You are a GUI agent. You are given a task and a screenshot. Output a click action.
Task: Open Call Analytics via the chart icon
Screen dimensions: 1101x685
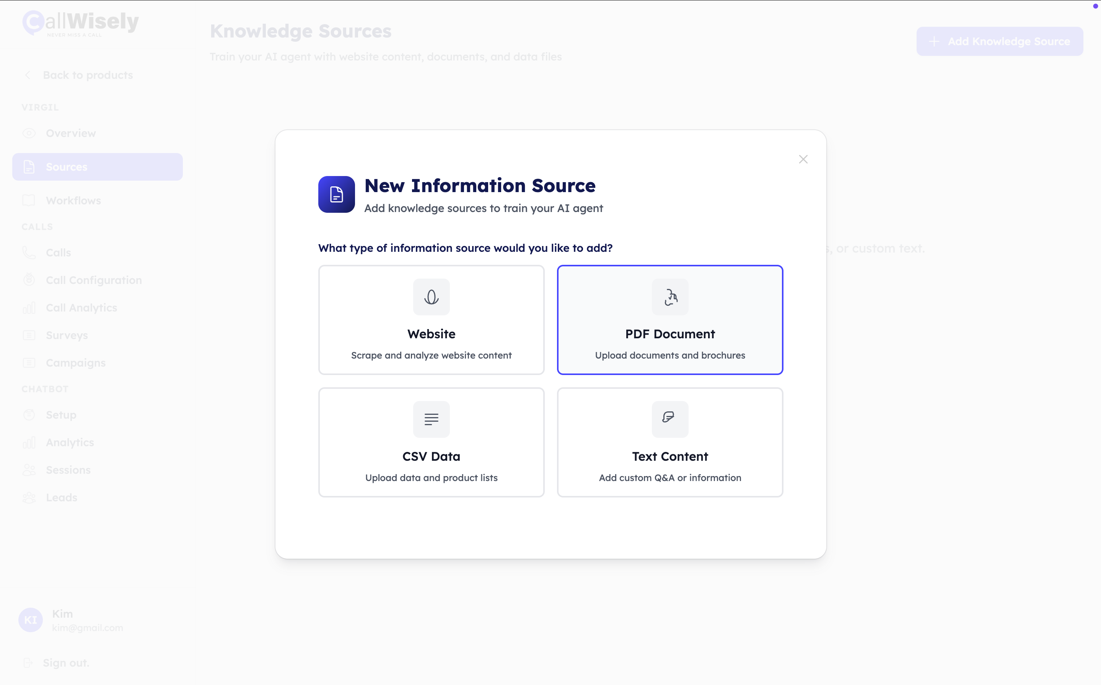click(x=29, y=307)
